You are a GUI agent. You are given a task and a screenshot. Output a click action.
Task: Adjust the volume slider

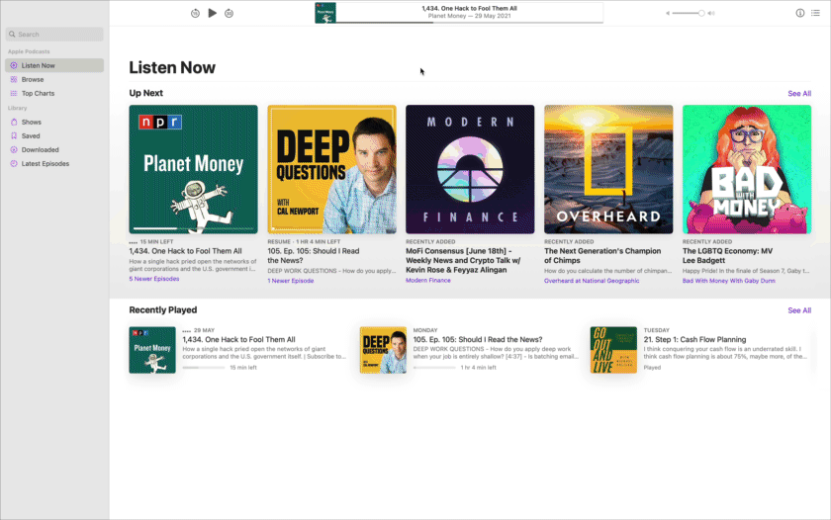pos(688,13)
